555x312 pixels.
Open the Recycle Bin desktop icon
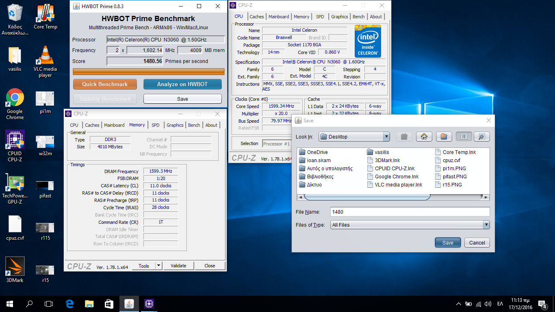pos(15,19)
